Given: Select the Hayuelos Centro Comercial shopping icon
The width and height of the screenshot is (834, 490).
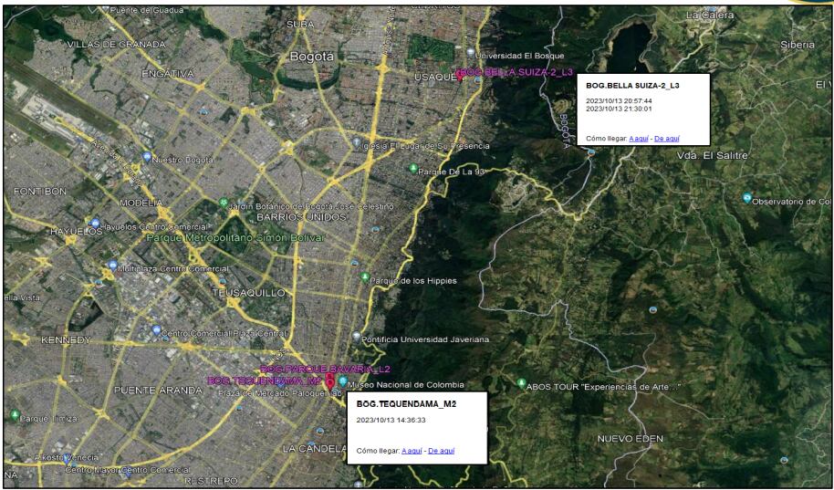Looking at the screenshot, I should [x=95, y=224].
